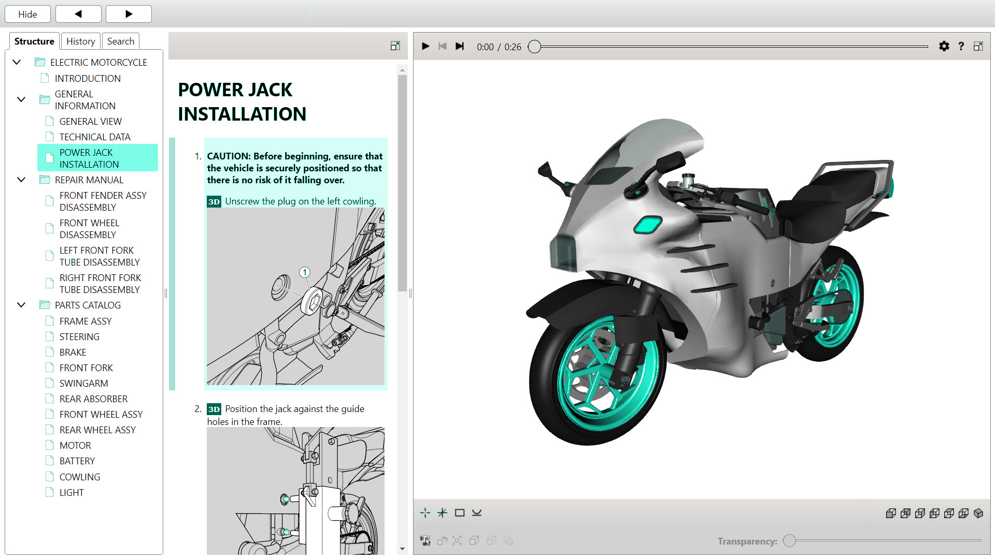Collapse the GENERAL INFORMATION folder

pyautogui.click(x=21, y=99)
